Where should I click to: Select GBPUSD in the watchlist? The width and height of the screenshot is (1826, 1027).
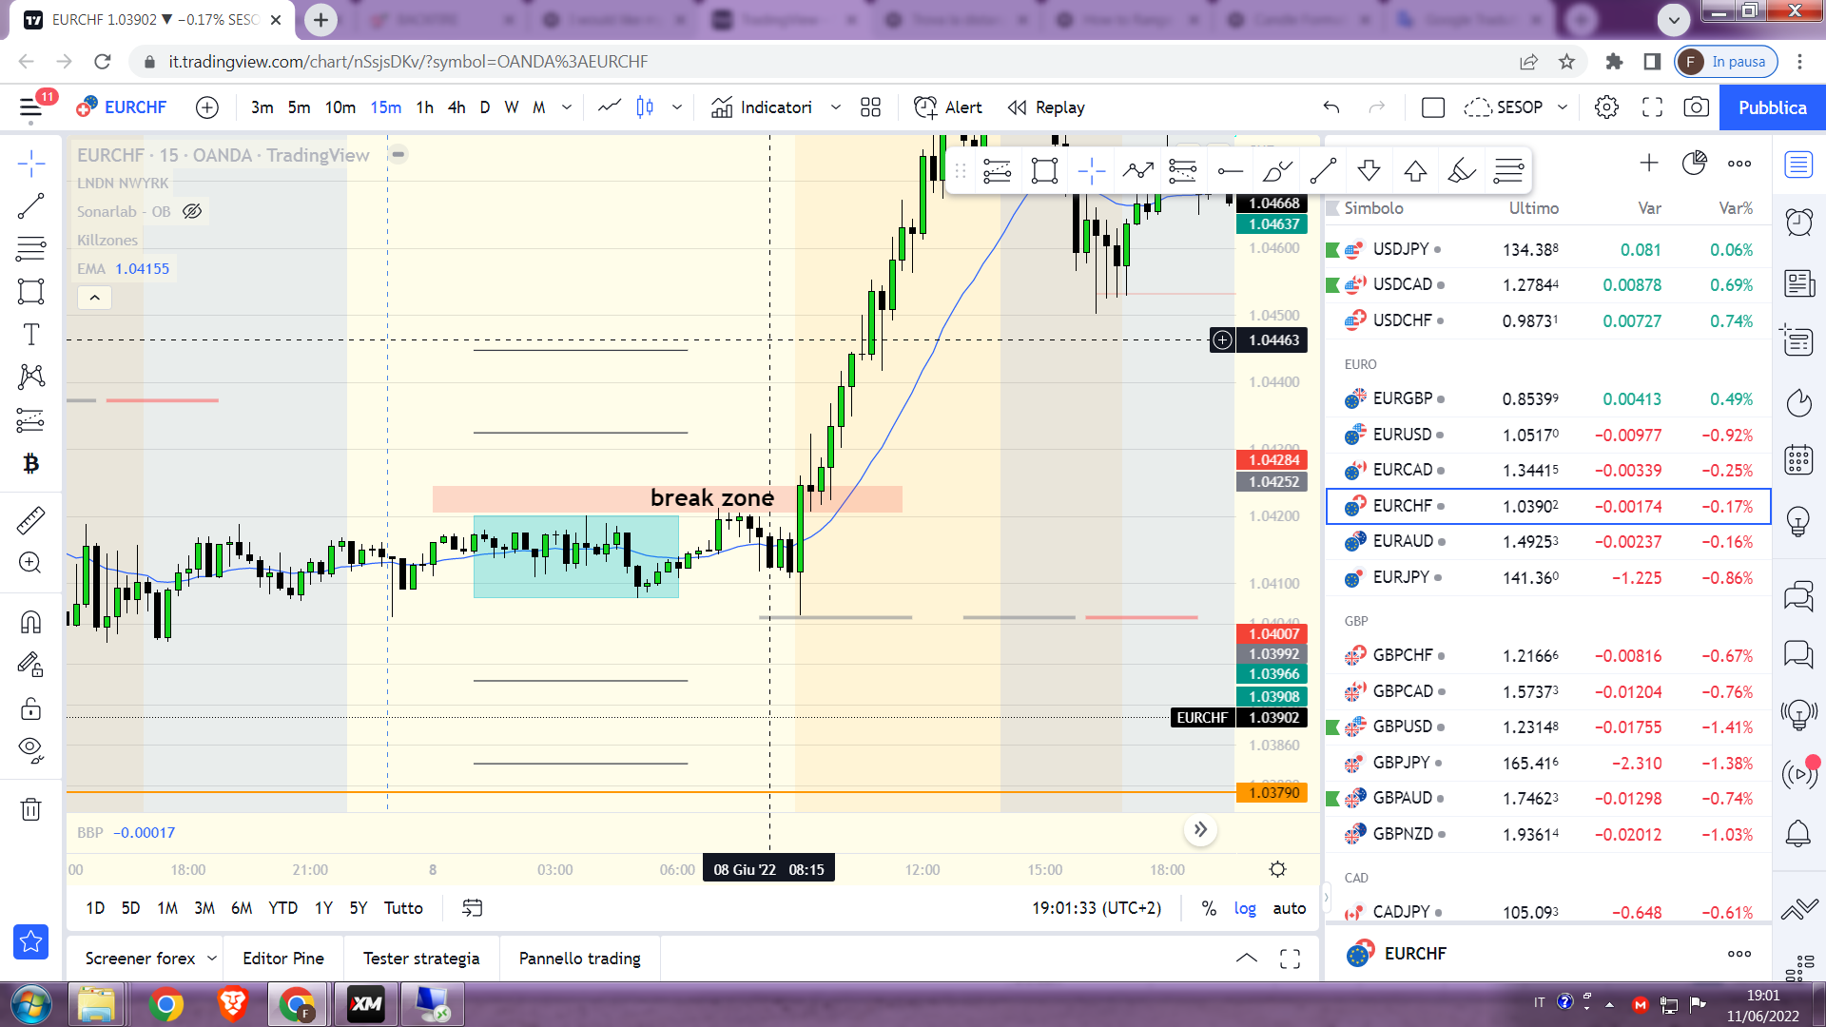point(1548,727)
